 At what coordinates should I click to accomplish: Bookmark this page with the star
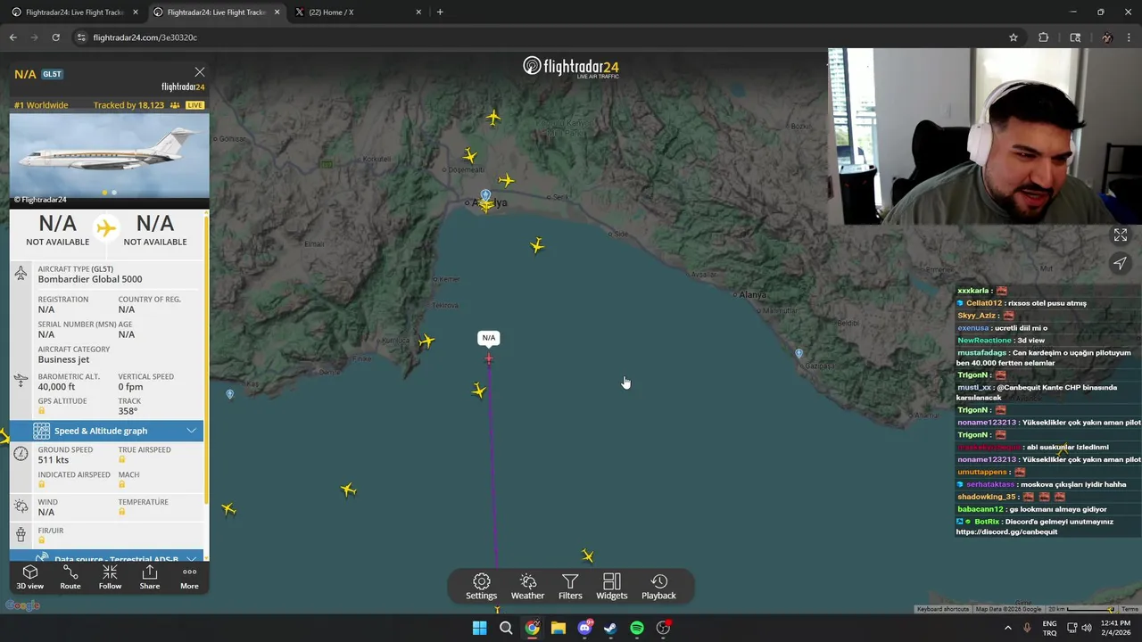(1014, 37)
